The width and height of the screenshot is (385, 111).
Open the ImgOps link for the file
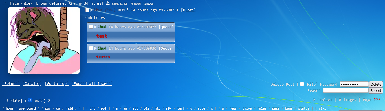[x=149, y=4]
